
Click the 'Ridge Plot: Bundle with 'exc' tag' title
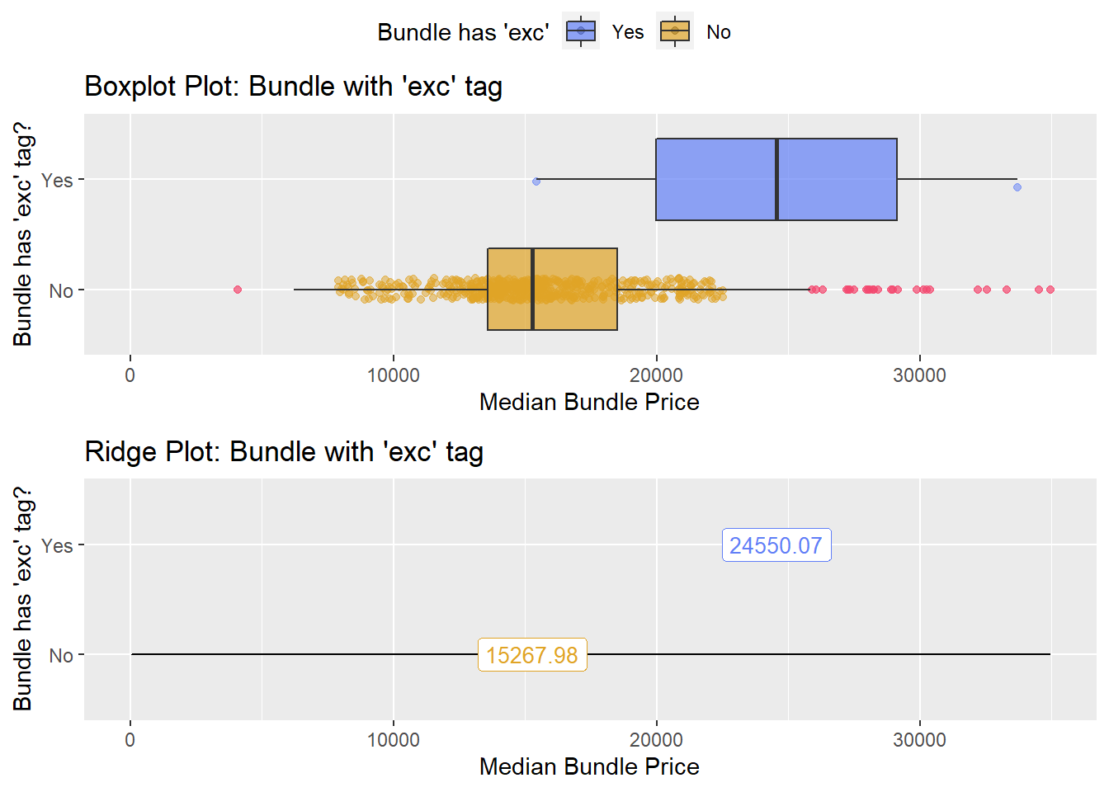[x=284, y=451]
